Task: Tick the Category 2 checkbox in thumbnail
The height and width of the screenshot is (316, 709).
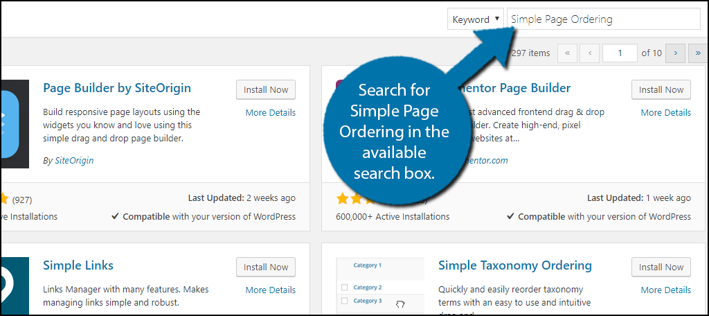Action: 343,288
